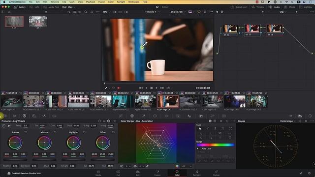Click the Sat value field

point(92,166)
